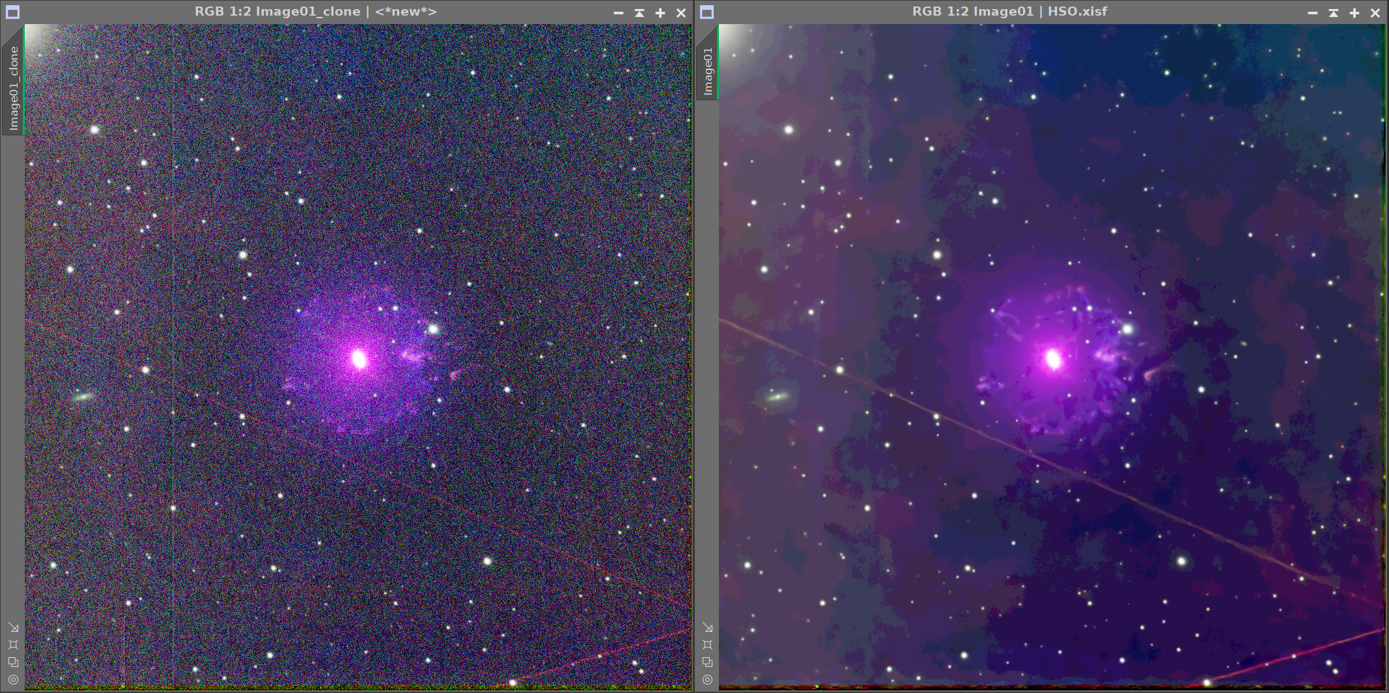Click the title text 'RGB 1:2 Image01_clone | <*new*>'
1389x693 pixels.
(316, 12)
